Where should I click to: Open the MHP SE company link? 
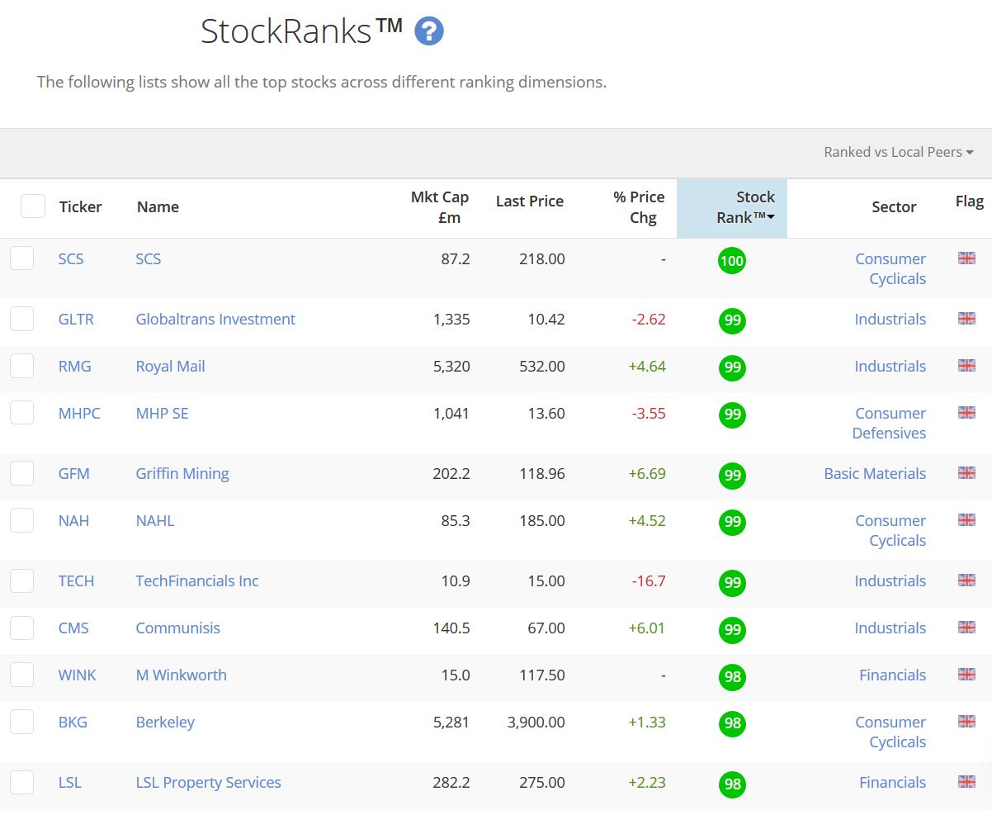click(162, 413)
